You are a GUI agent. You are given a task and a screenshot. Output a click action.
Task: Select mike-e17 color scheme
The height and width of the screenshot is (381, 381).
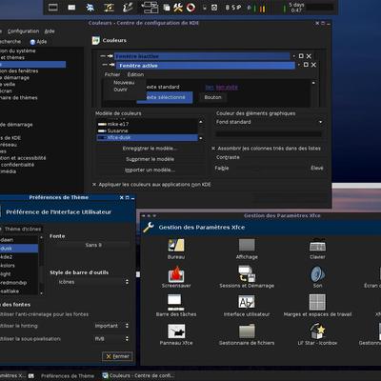[x=147, y=124]
